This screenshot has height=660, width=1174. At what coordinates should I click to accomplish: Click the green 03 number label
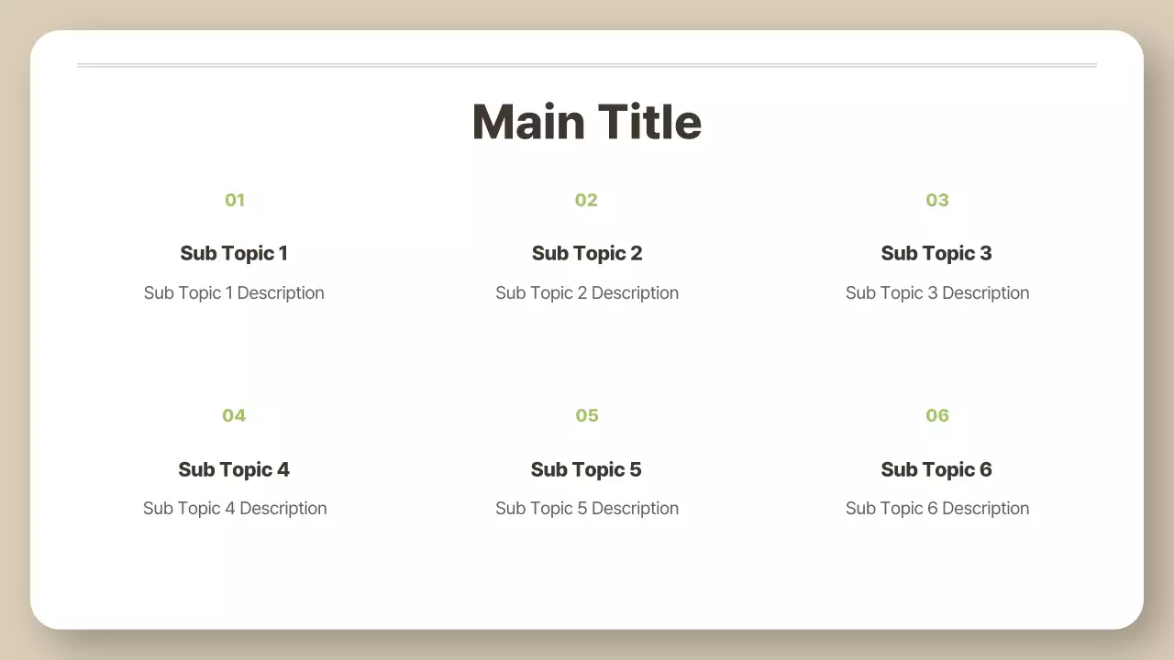coord(936,201)
